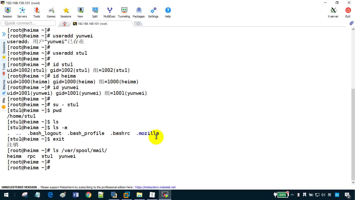Open the Sessions side tab
This screenshot has width=355, height=200.
point(4,50)
